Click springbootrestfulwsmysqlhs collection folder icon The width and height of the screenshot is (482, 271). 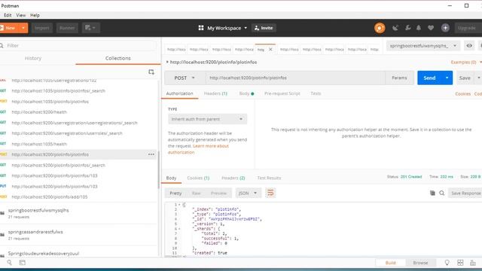tap(2, 213)
